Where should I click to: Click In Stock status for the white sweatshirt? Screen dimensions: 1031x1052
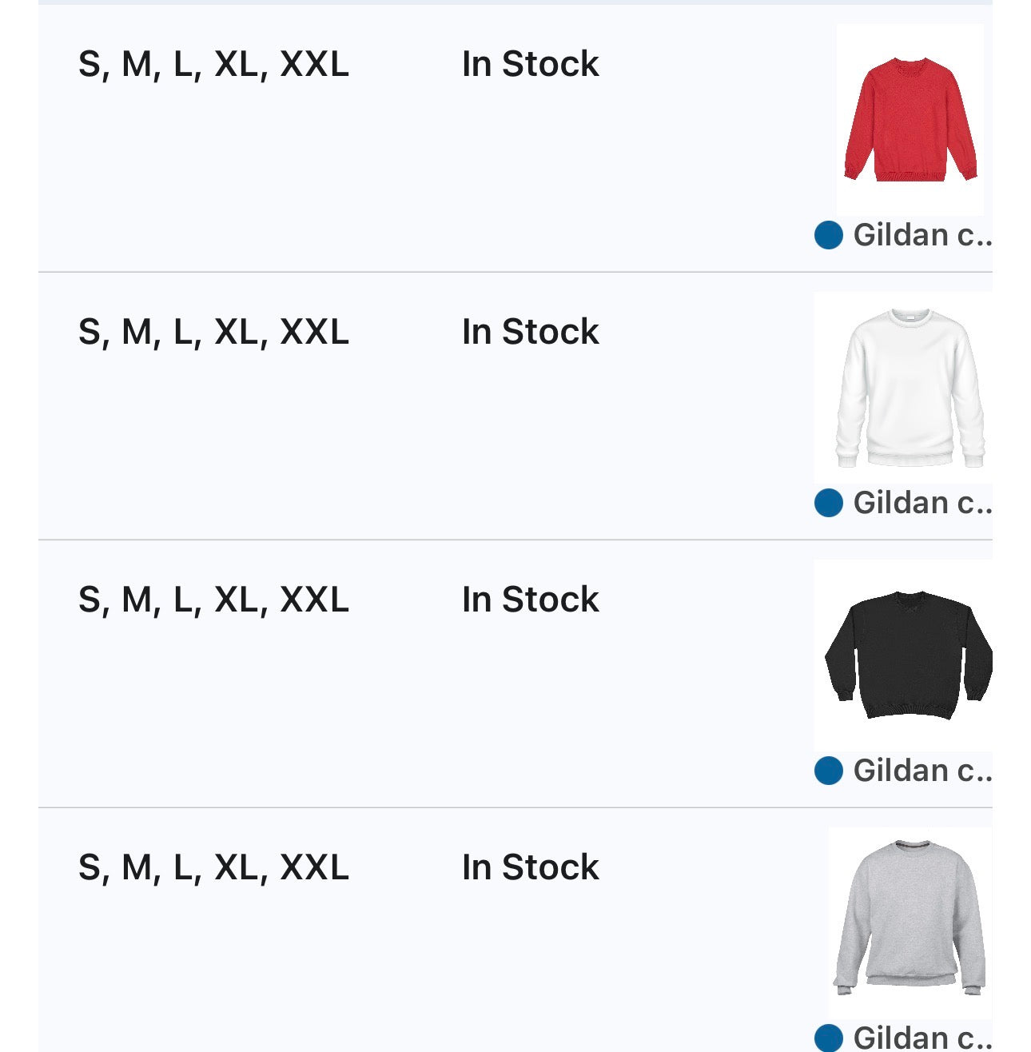tap(530, 333)
